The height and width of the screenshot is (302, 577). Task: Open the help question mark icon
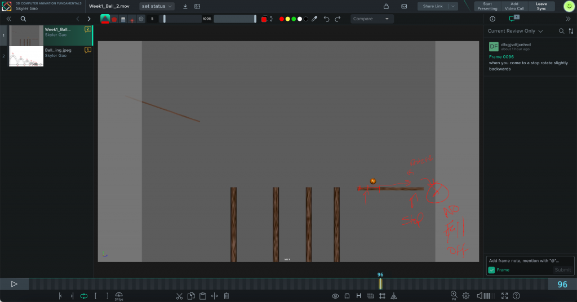[x=516, y=296]
